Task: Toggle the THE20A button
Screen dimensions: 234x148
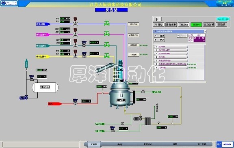Action: point(184,25)
